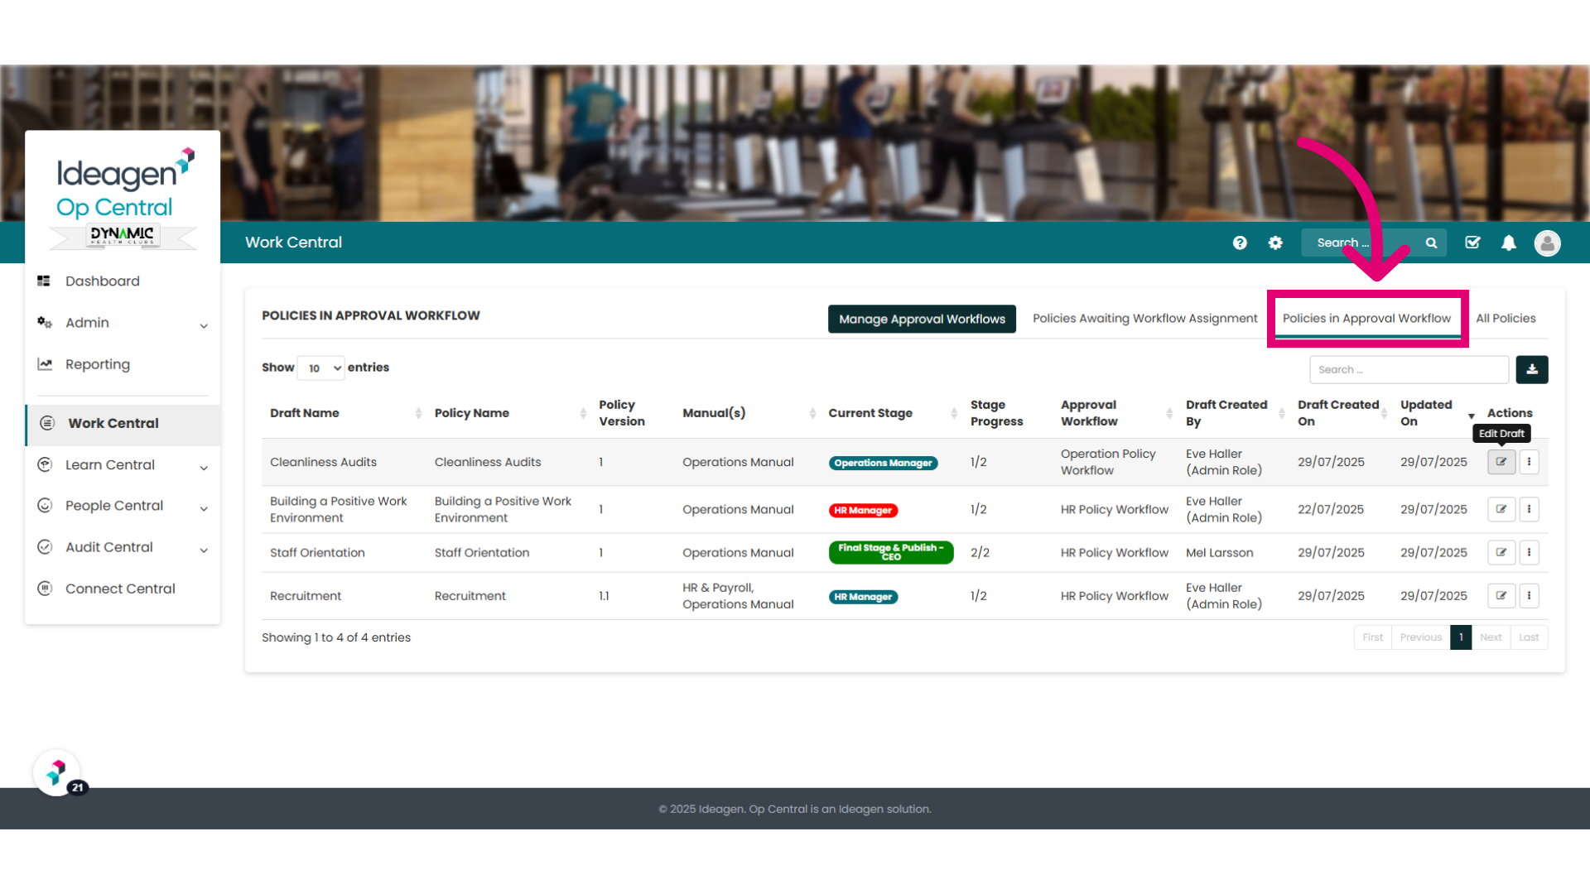Image resolution: width=1590 pixels, height=894 pixels.
Task: Expand the Audit Central chevron
Action: (204, 550)
